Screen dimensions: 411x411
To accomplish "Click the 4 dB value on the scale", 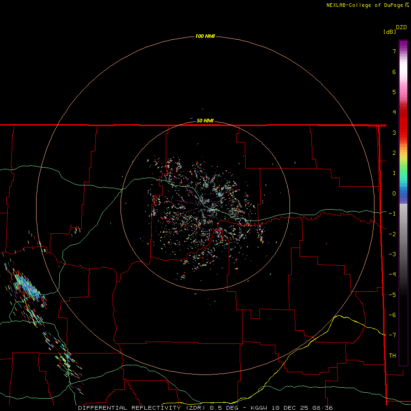I will pyautogui.click(x=394, y=112).
